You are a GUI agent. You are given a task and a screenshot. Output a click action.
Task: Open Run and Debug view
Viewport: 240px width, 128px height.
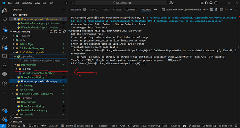point(5,38)
